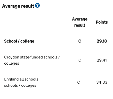Image resolution: width=113 pixels, height=99 pixels.
Task: Click the word 'Average' in column header
Action: click(x=80, y=19)
